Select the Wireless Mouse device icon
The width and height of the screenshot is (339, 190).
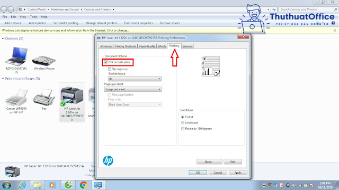tap(44, 60)
